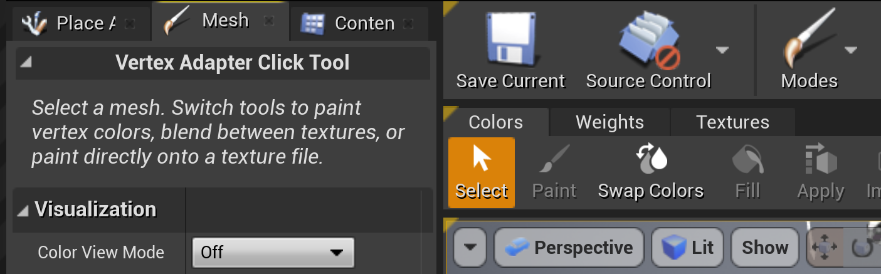This screenshot has height=274, width=881.
Task: Close the Mesh paint tab
Action: click(x=268, y=21)
